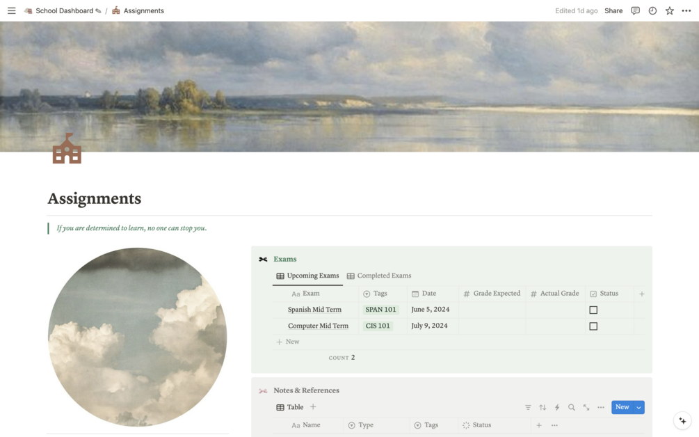Click the CIS 101 tag

coord(378,326)
